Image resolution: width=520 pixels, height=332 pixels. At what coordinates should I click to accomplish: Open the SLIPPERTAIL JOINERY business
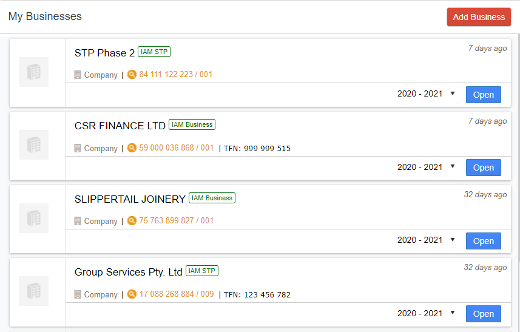click(483, 241)
